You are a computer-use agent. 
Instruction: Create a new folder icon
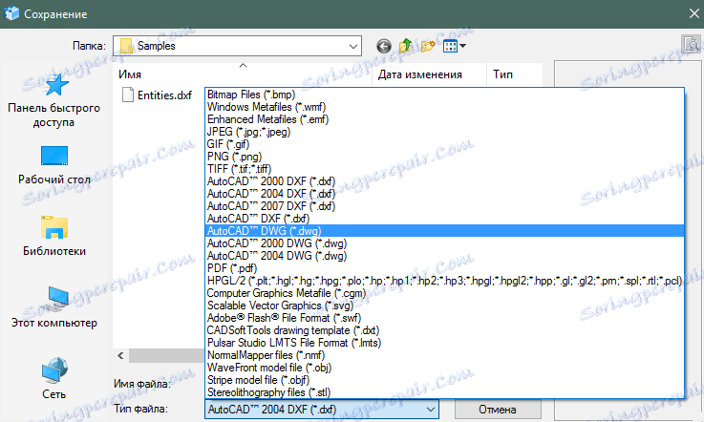coord(428,46)
